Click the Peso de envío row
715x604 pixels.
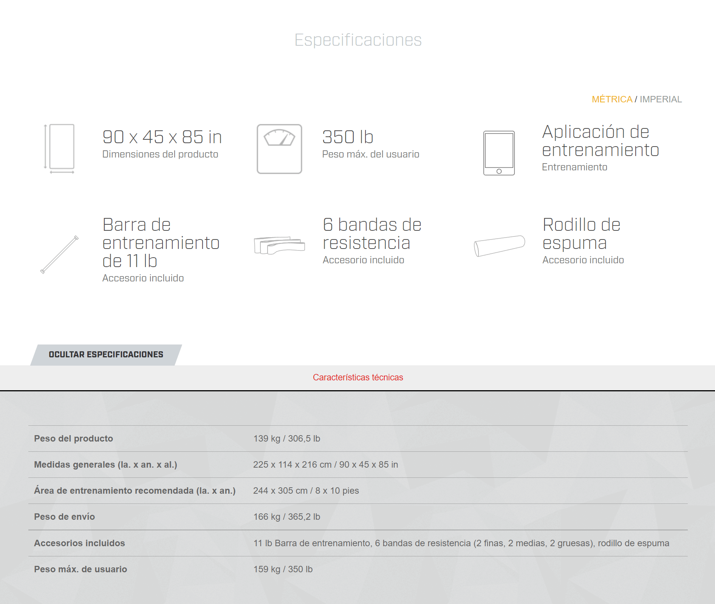[65, 517]
